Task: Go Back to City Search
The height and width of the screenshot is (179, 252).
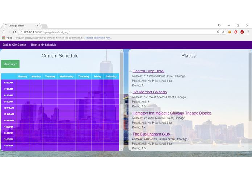Action: (x=14, y=45)
